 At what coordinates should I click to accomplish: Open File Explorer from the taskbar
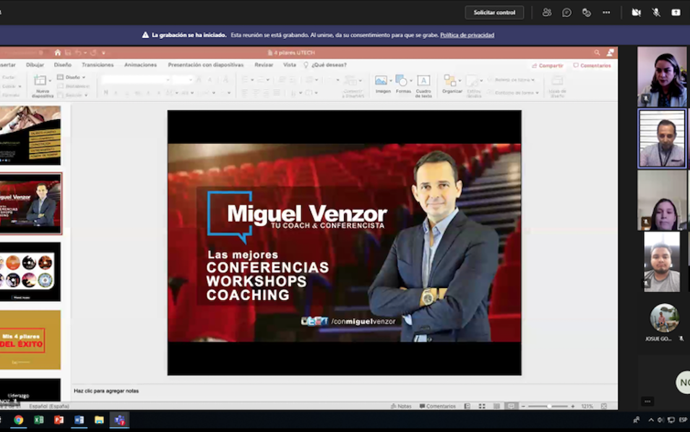coord(99,420)
